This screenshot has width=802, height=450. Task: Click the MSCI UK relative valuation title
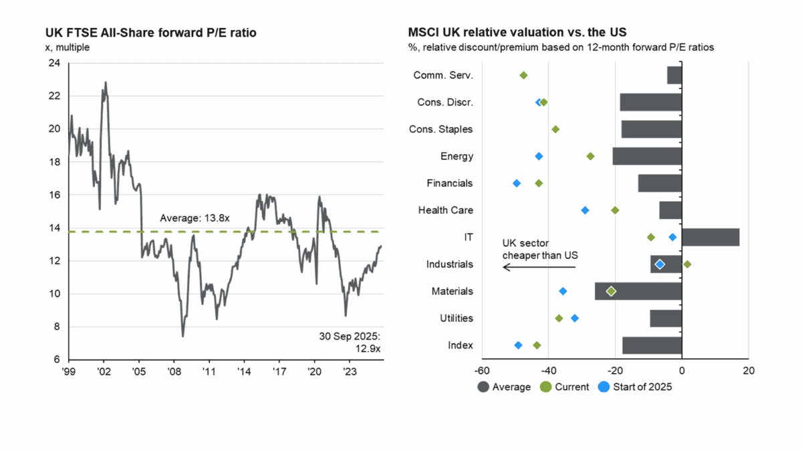click(517, 32)
